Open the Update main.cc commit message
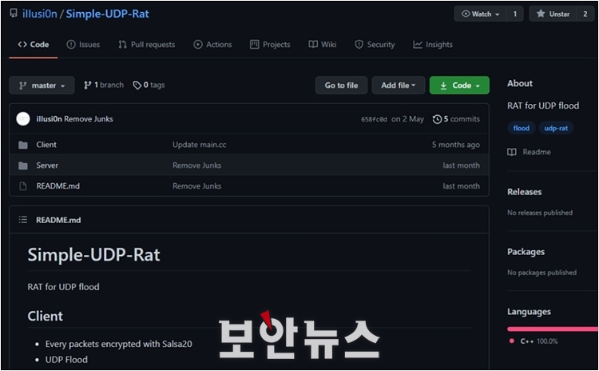This screenshot has height=371, width=599. pyautogui.click(x=199, y=145)
